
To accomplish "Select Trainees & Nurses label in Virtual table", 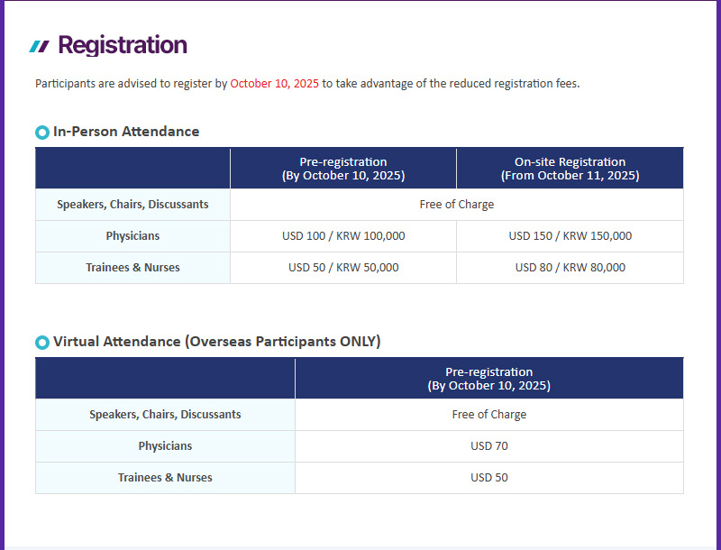I will tap(165, 478).
